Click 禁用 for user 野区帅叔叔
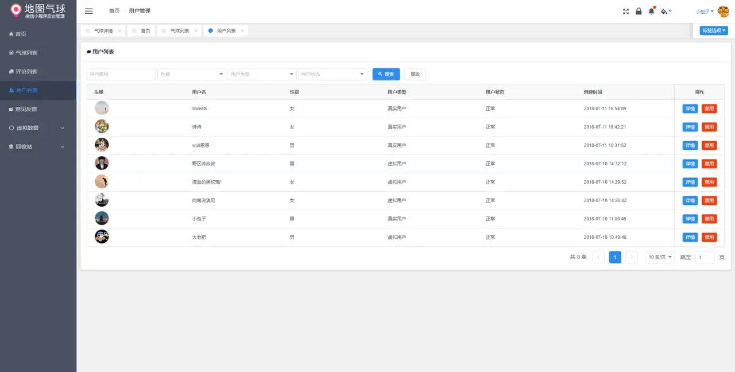Screen dimensions: 735x372 pos(709,164)
